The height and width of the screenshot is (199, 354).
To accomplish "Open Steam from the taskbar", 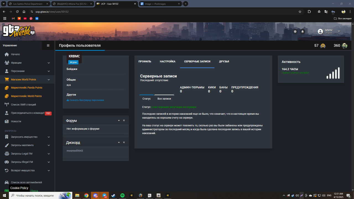I will pos(113,195).
